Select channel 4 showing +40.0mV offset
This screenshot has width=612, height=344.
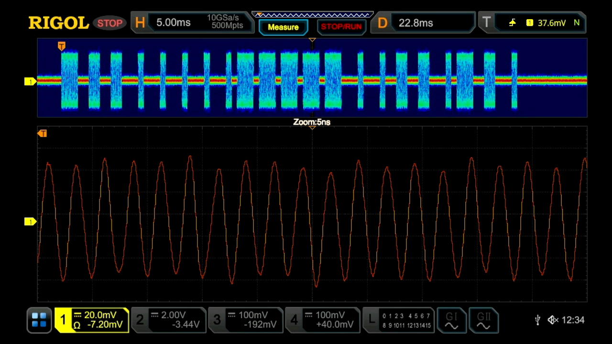(323, 320)
